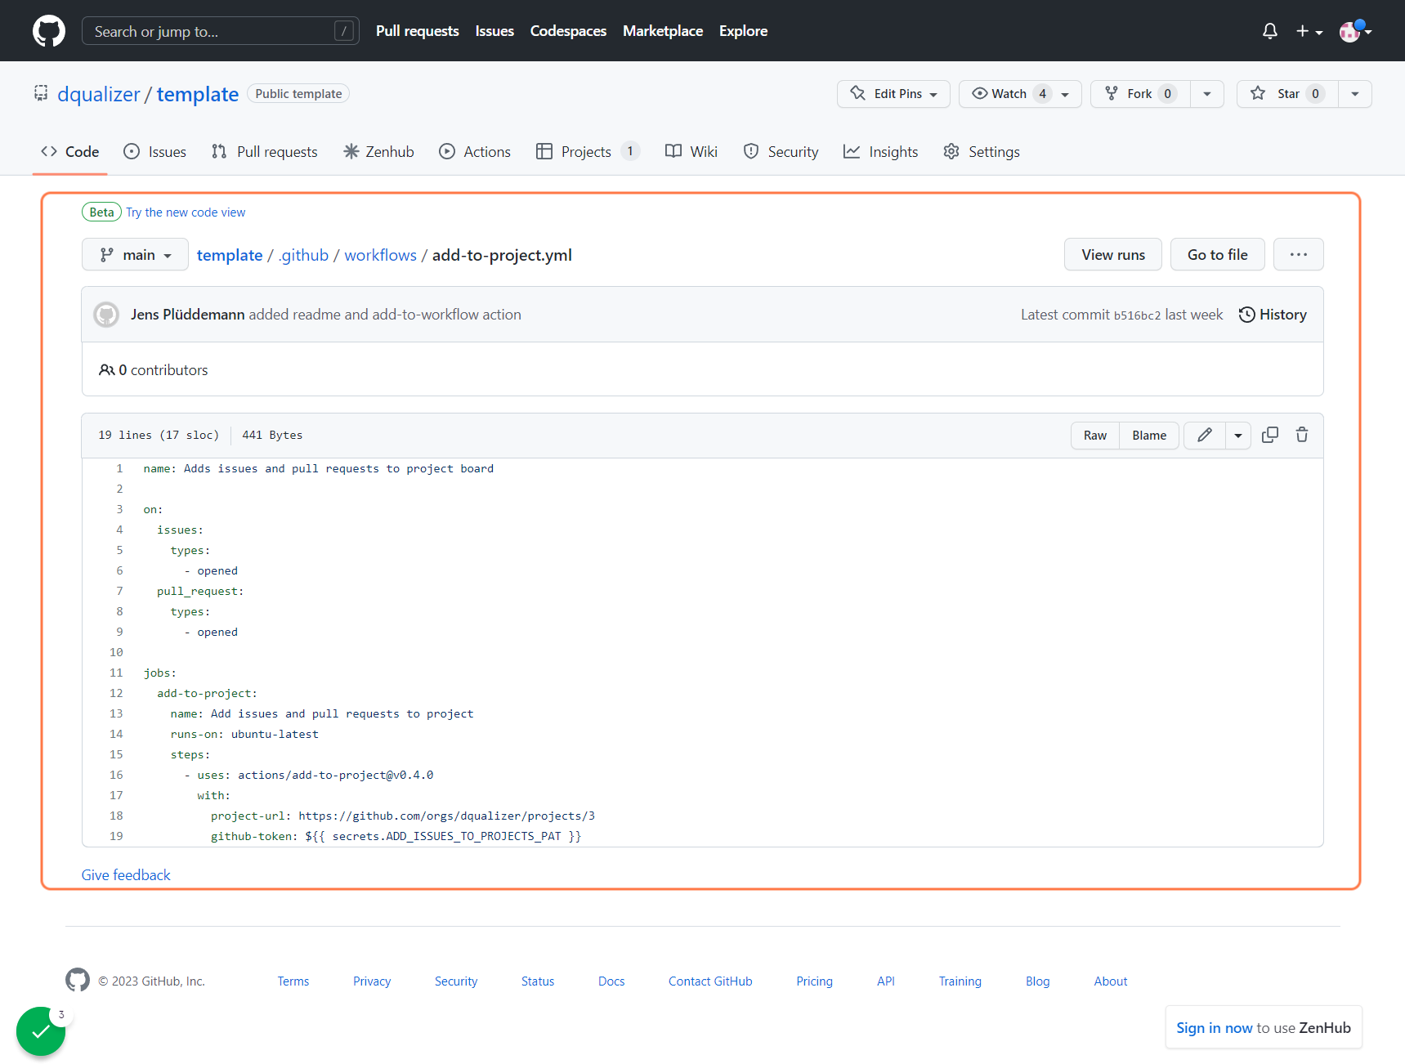Open the Actions tab
This screenshot has width=1405, height=1064.
pyautogui.click(x=475, y=152)
